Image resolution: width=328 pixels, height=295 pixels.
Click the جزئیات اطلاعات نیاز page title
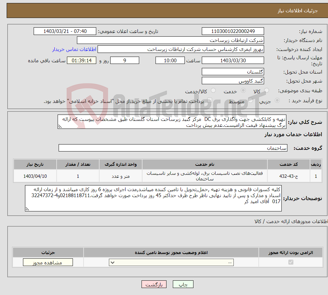click(x=298, y=11)
